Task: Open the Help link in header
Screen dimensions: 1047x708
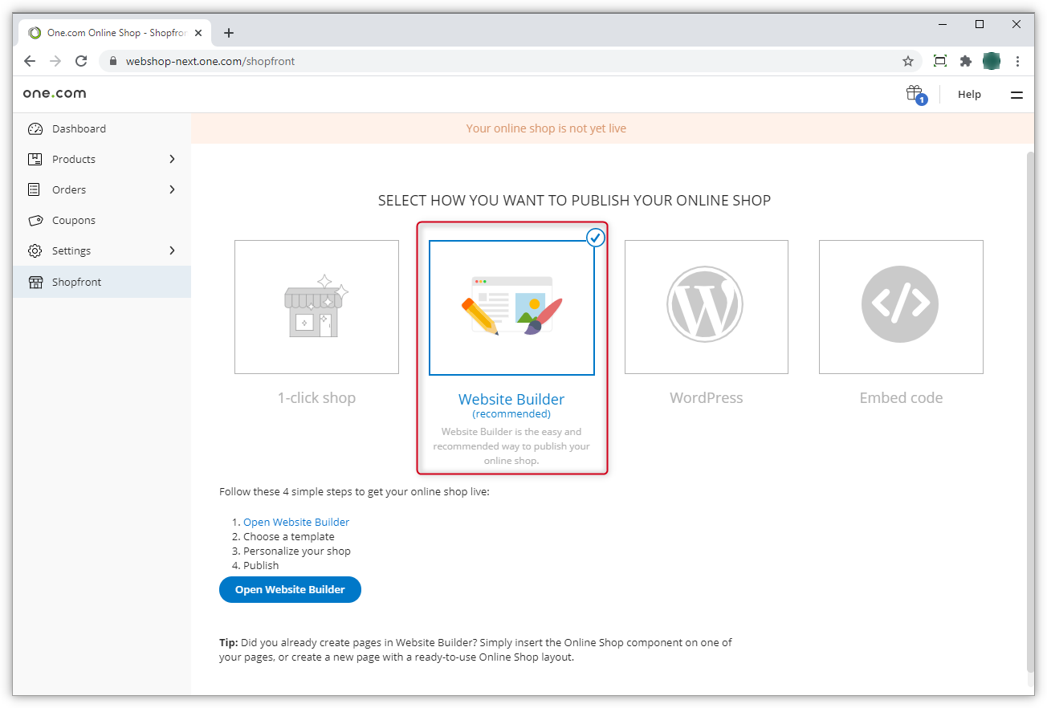Action: point(969,95)
